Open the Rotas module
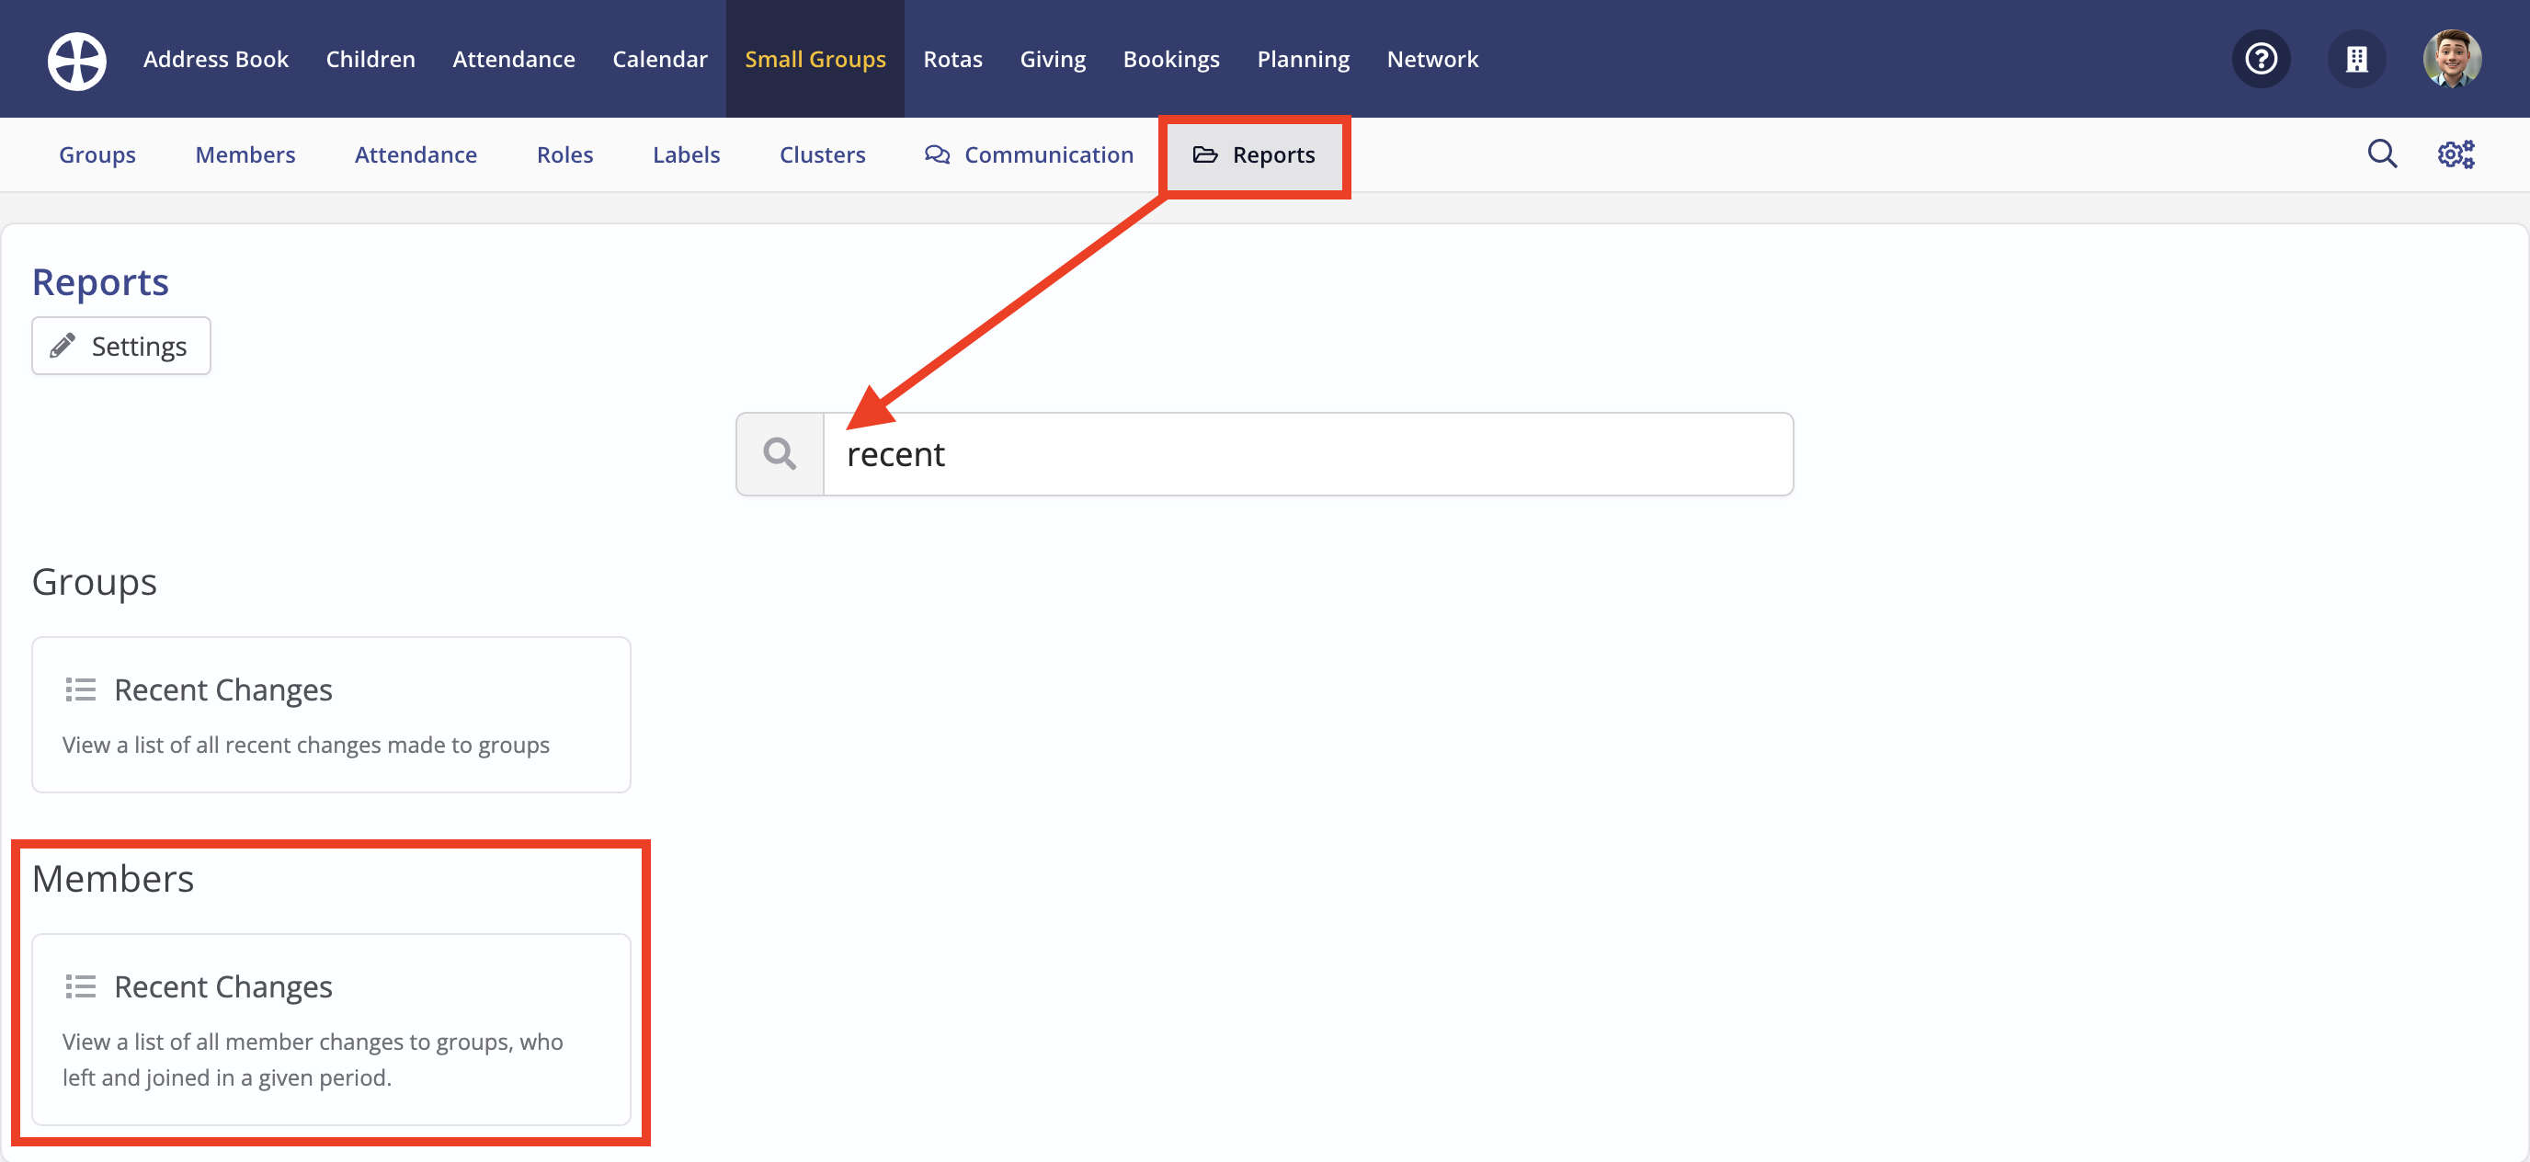 pos(952,59)
